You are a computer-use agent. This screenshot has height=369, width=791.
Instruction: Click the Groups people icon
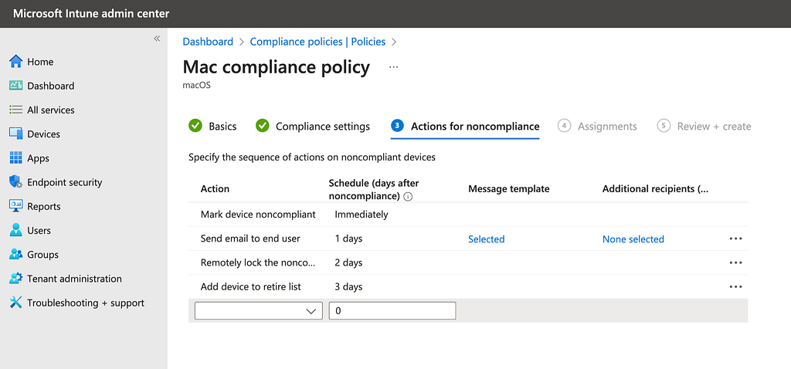[x=16, y=255]
